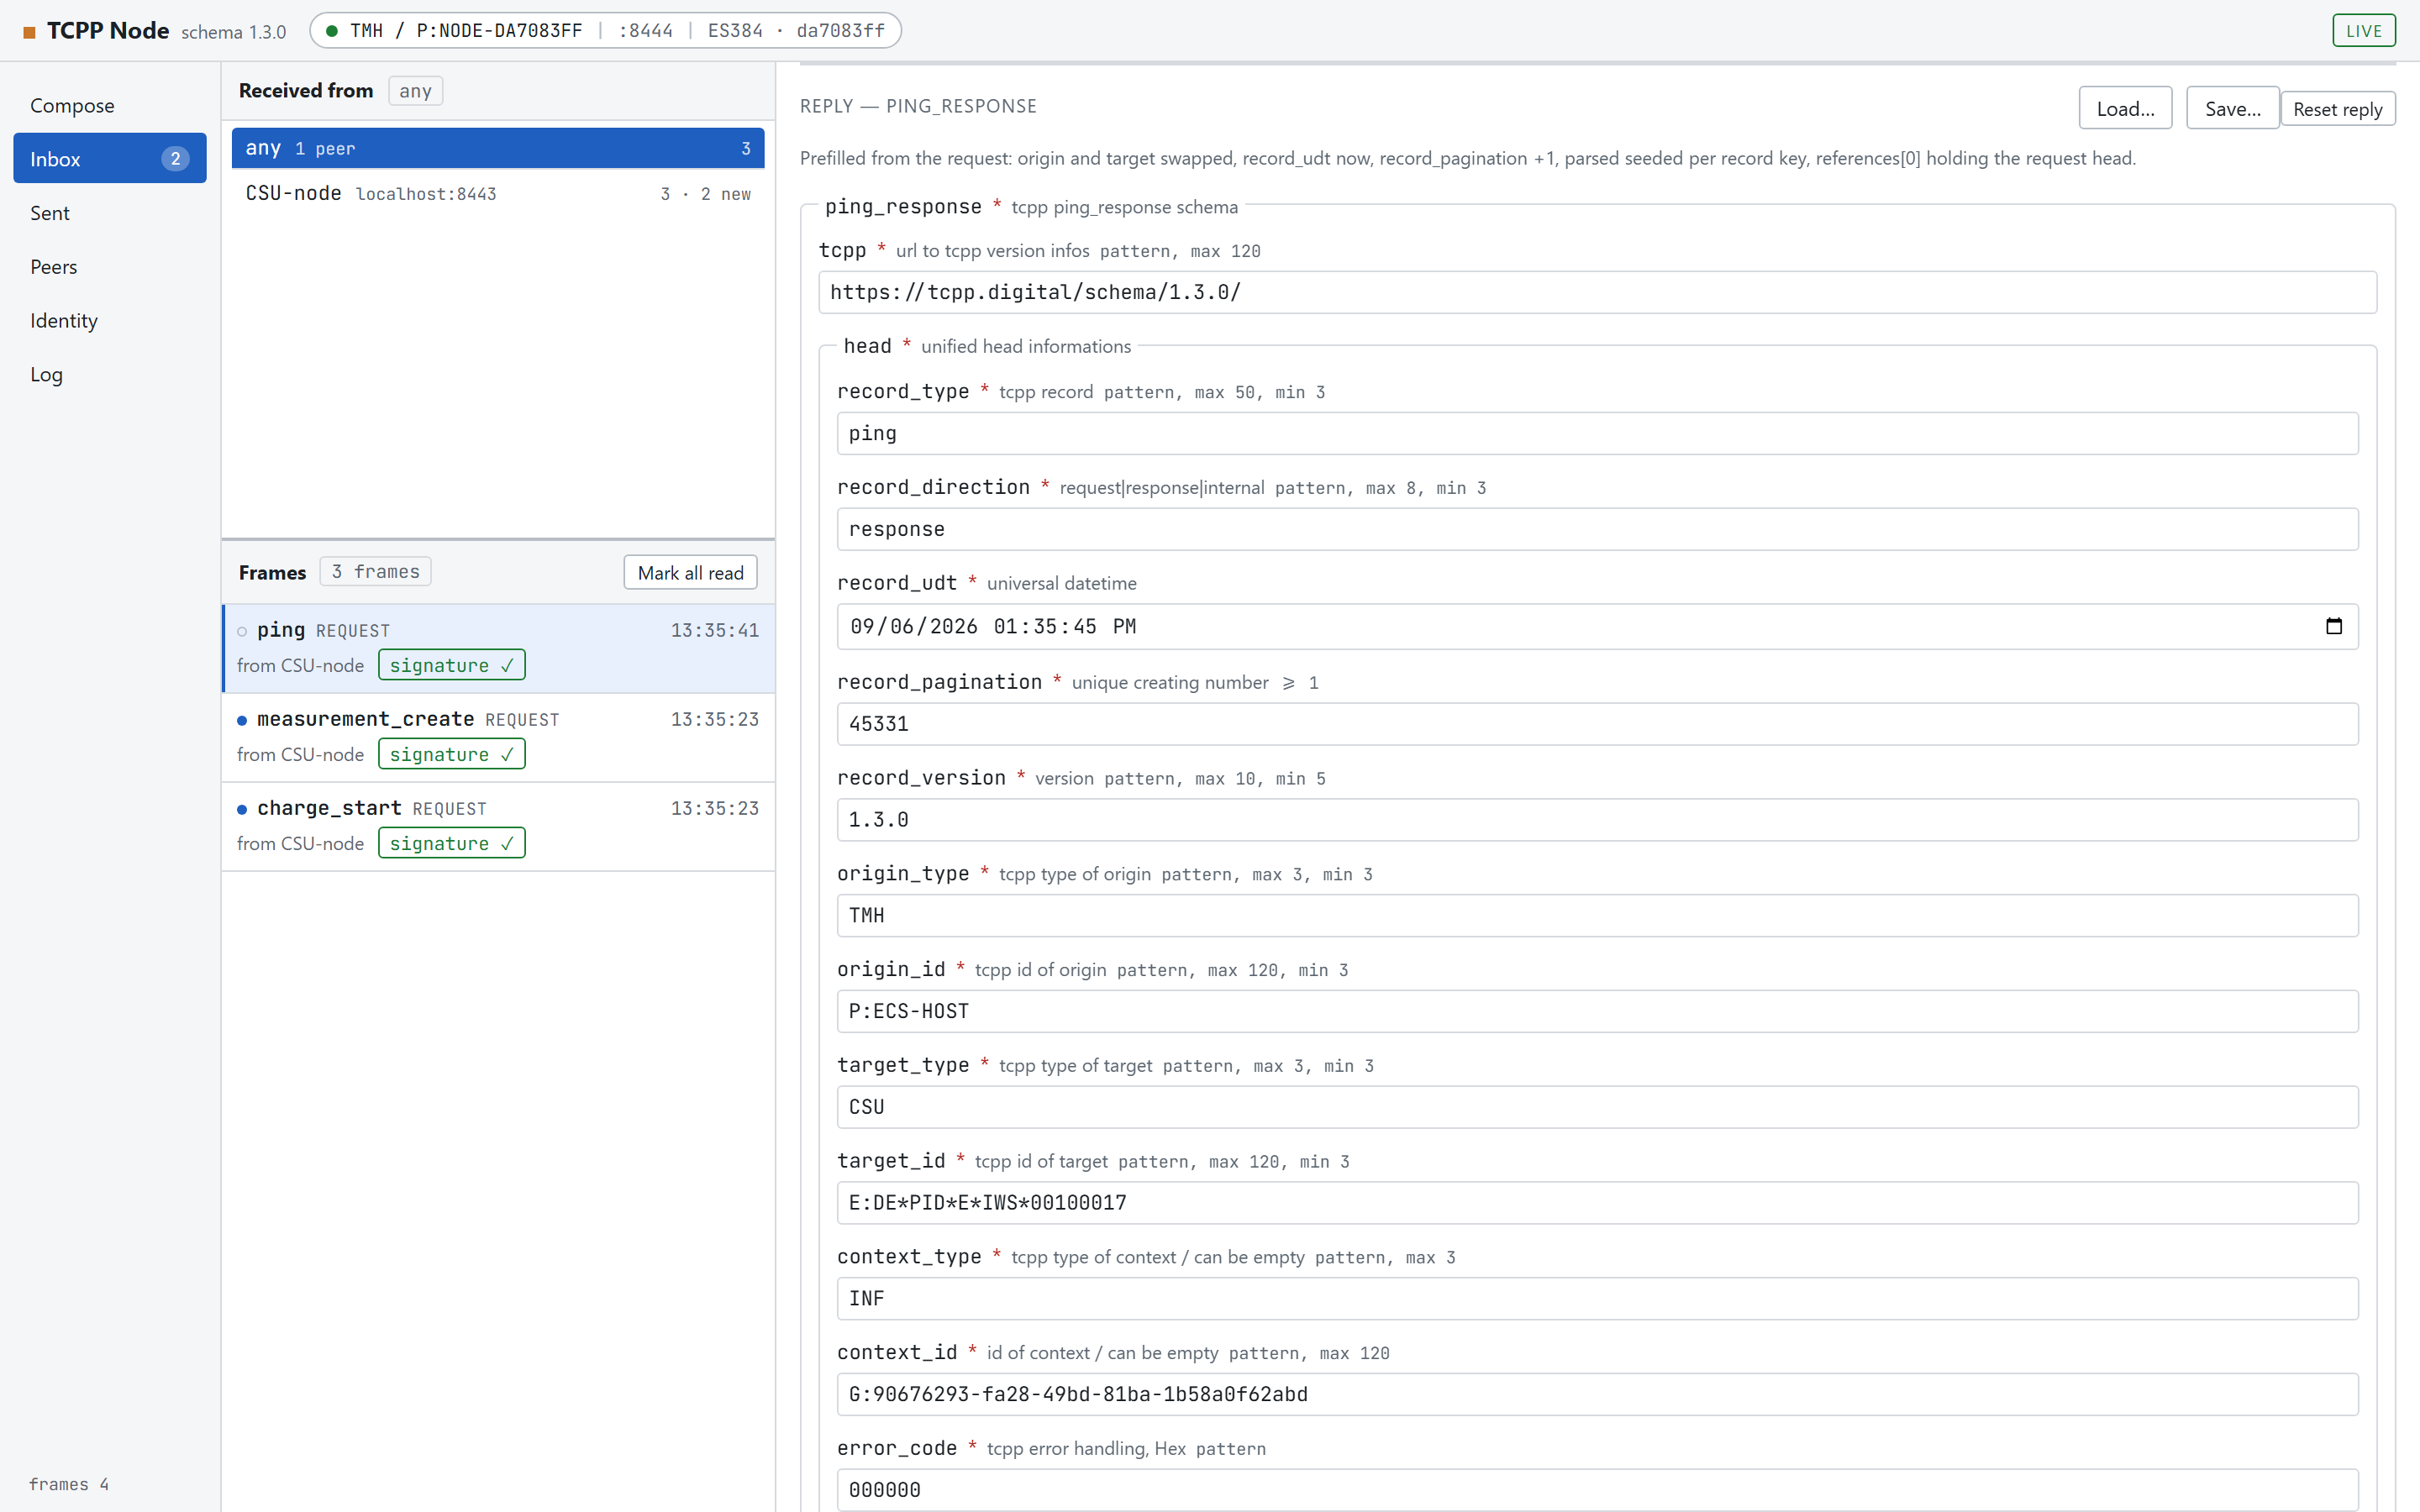Select the 'any 1 peer' filter row
Viewport: 2420px width, 1512px height.
498,148
